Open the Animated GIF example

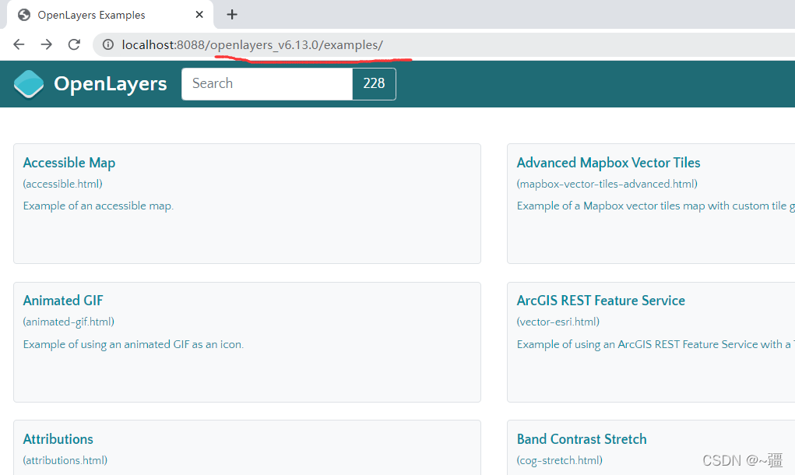(x=62, y=301)
